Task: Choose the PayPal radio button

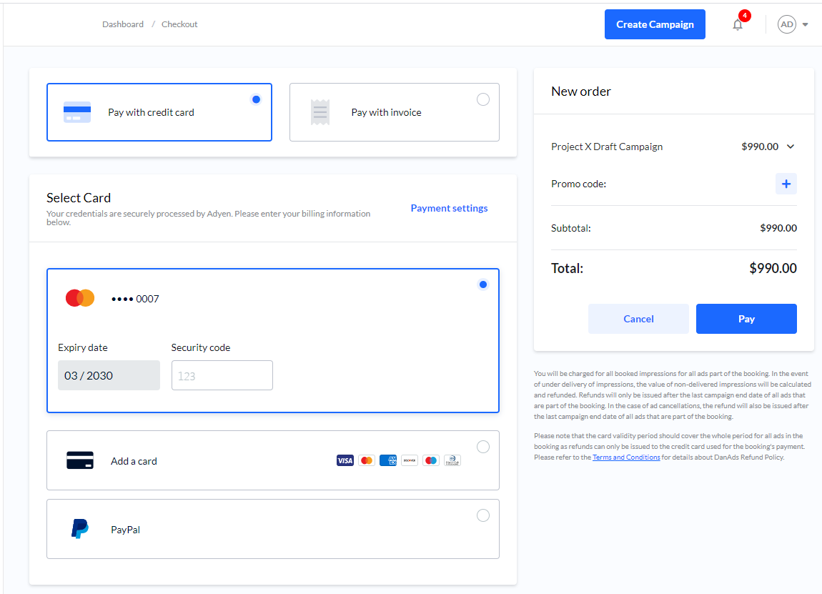Action: click(x=483, y=515)
